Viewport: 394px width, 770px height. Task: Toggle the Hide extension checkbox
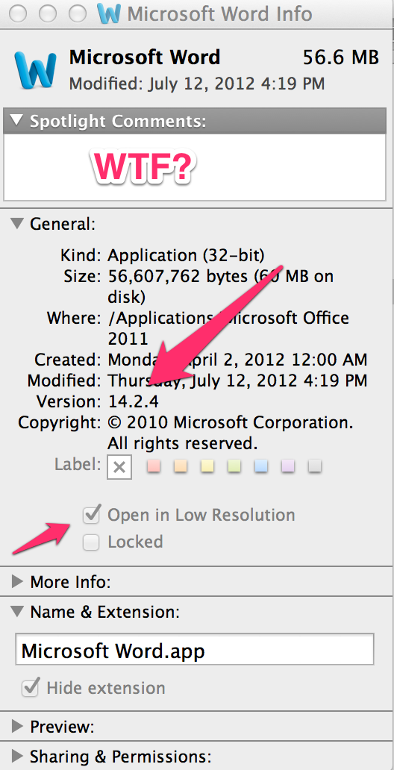click(x=30, y=687)
